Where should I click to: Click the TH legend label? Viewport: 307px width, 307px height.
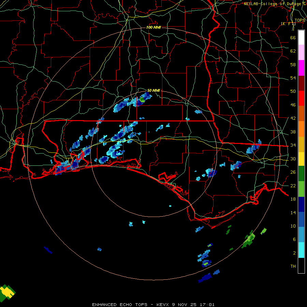[293, 266]
